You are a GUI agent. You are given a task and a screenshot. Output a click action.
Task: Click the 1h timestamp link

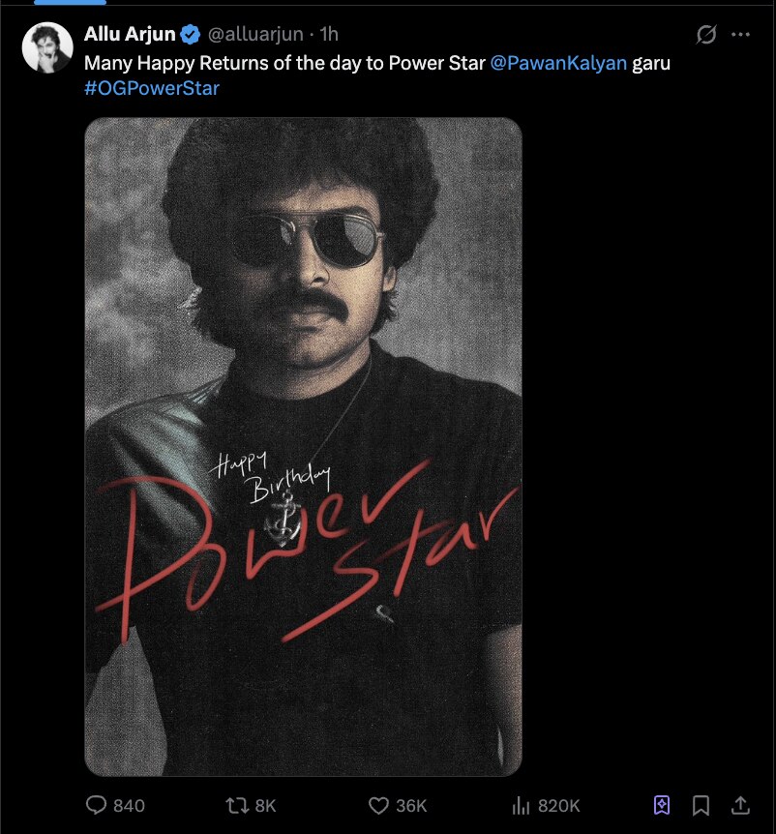(329, 35)
